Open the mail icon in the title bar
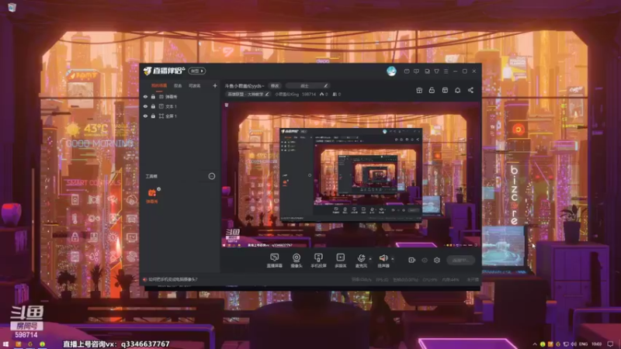The height and width of the screenshot is (349, 621). (407, 71)
